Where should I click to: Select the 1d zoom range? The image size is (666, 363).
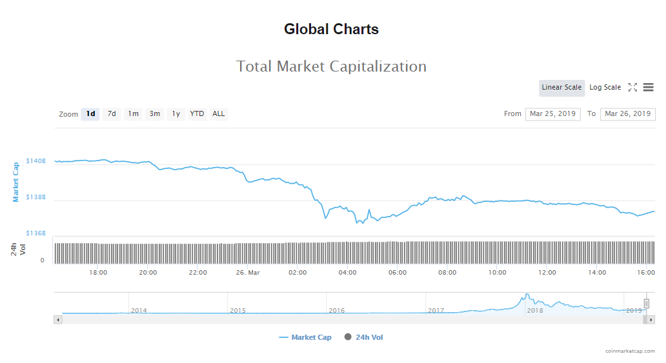tap(90, 114)
